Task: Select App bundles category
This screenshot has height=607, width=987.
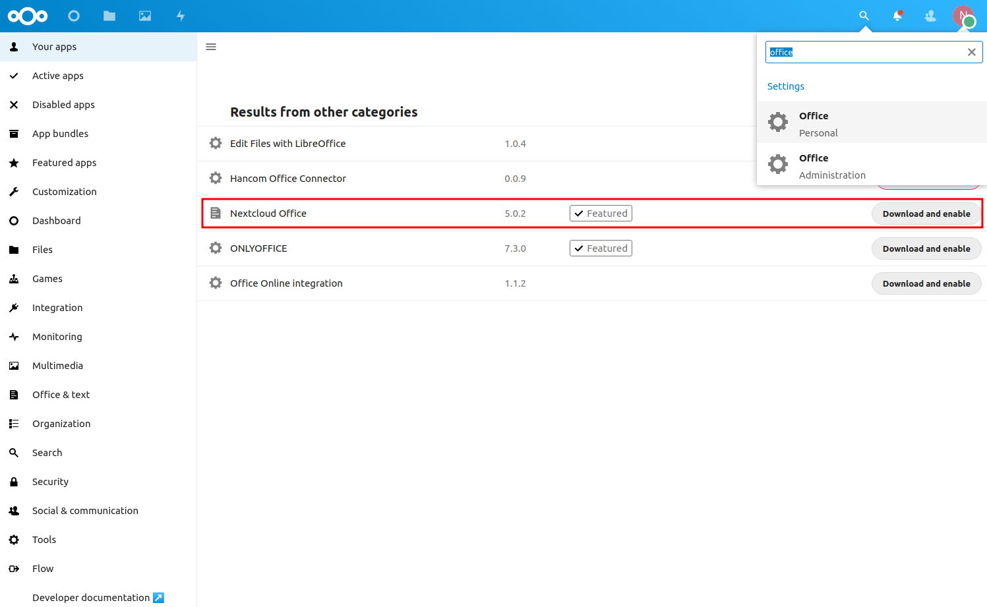Action: (x=98, y=134)
